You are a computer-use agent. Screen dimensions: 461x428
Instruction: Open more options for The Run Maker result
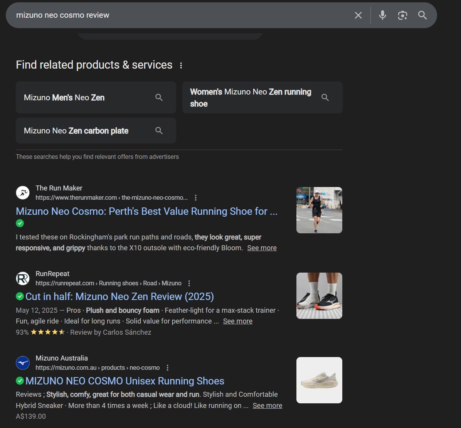coord(195,198)
